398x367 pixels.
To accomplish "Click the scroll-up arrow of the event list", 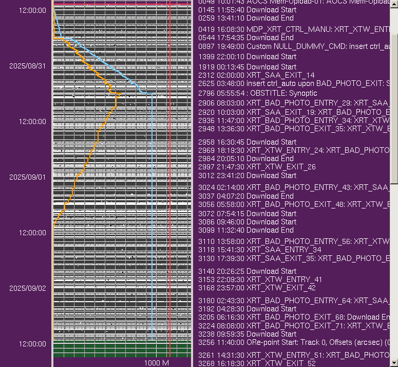I will (x=394, y=3).
